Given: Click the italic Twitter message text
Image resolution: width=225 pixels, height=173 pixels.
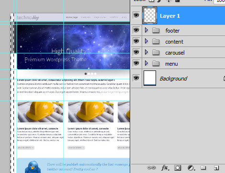Looking at the screenshot, I should tap(88, 167).
